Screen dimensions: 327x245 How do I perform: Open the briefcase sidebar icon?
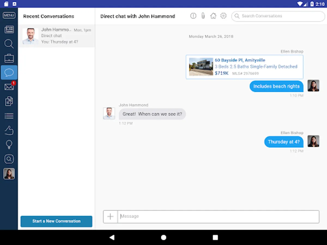click(x=9, y=58)
